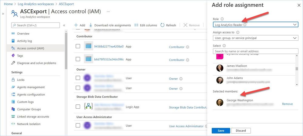This screenshot has width=303, height=136.
Task: Click info icon next to User Access Administrator role
Action: 206,126
